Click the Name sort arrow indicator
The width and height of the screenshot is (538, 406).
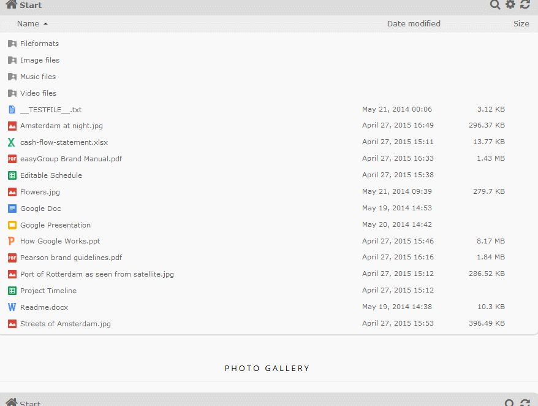45,24
